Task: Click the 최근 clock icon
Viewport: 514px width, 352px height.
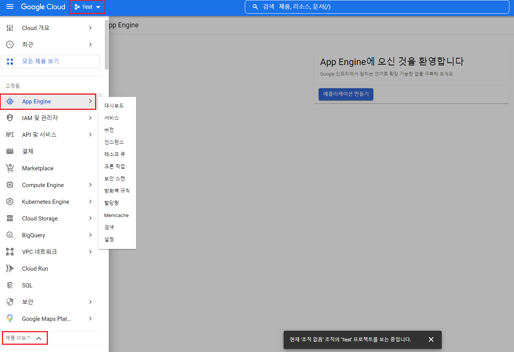Action: pyautogui.click(x=10, y=44)
